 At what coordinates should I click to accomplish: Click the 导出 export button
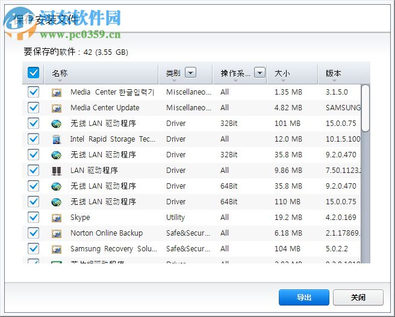pyautogui.click(x=304, y=297)
